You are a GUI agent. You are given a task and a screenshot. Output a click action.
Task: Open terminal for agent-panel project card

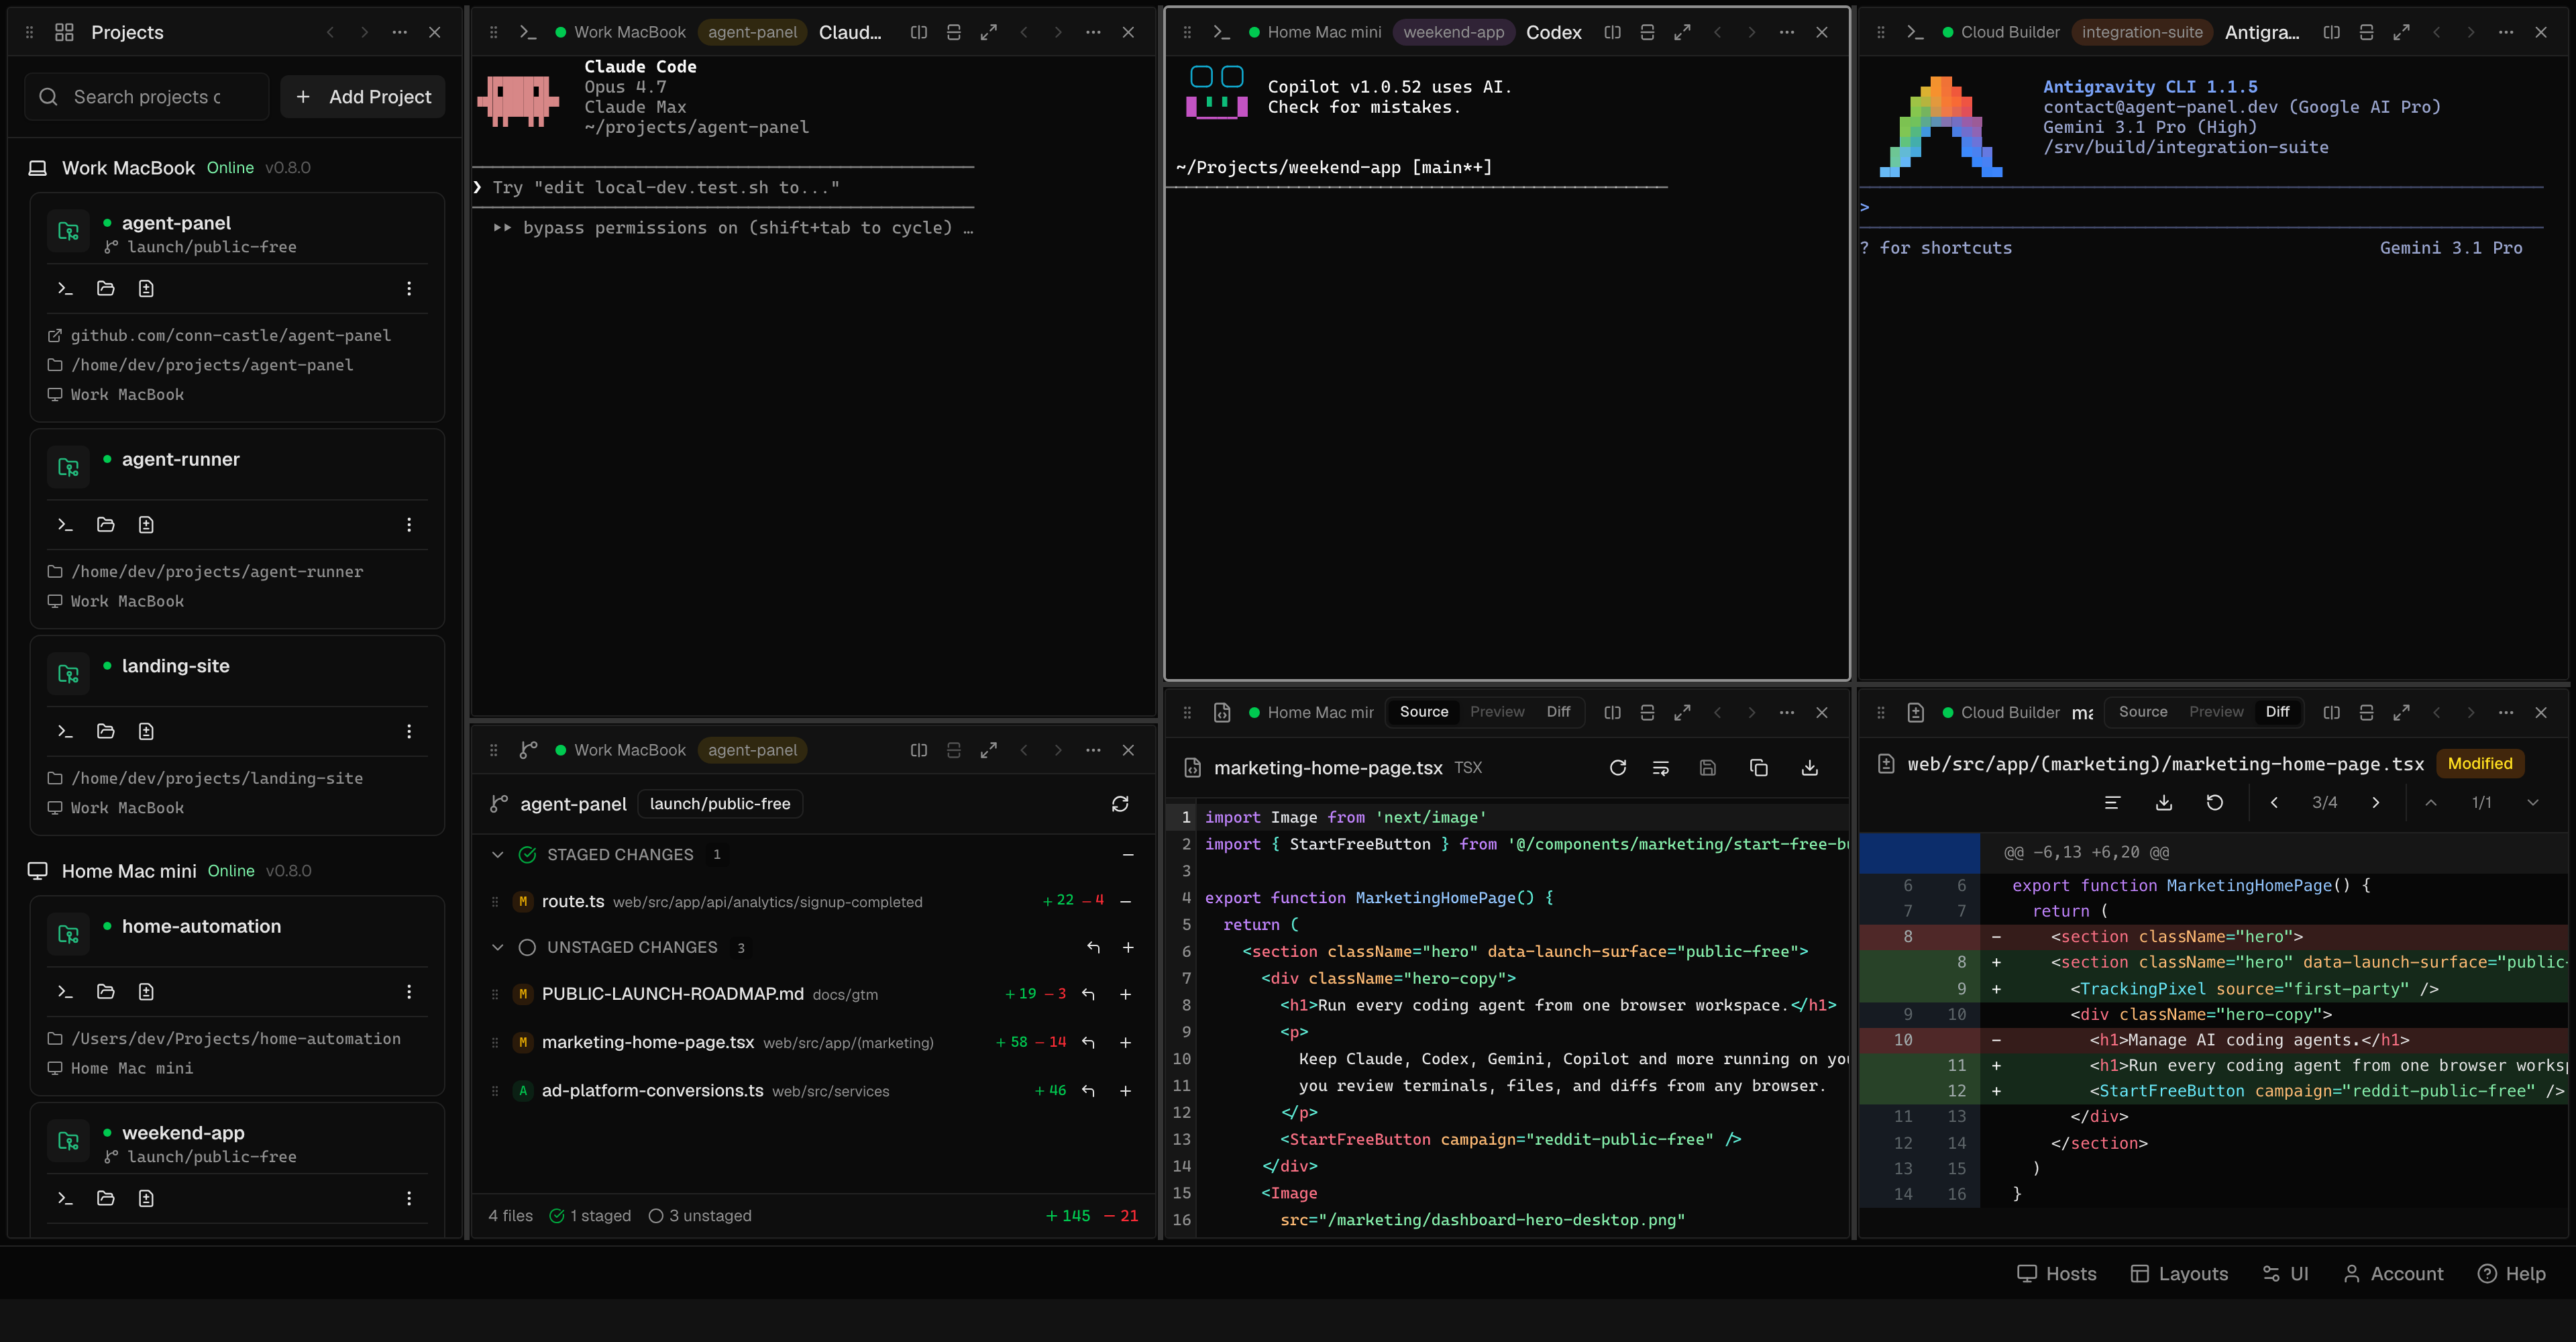(x=65, y=289)
